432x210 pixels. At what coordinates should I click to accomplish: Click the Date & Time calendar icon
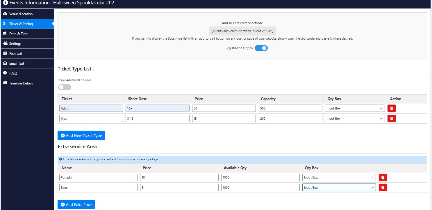coord(5,33)
